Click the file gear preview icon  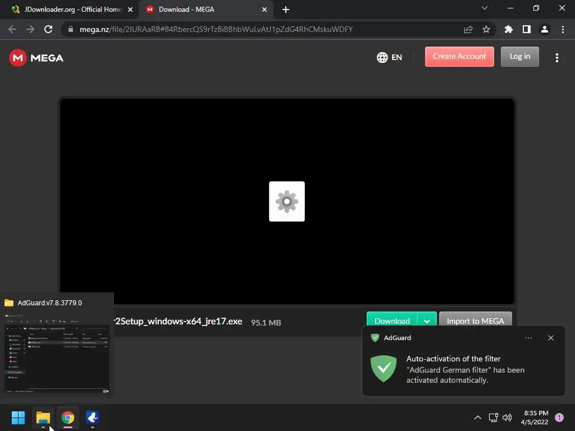(287, 201)
